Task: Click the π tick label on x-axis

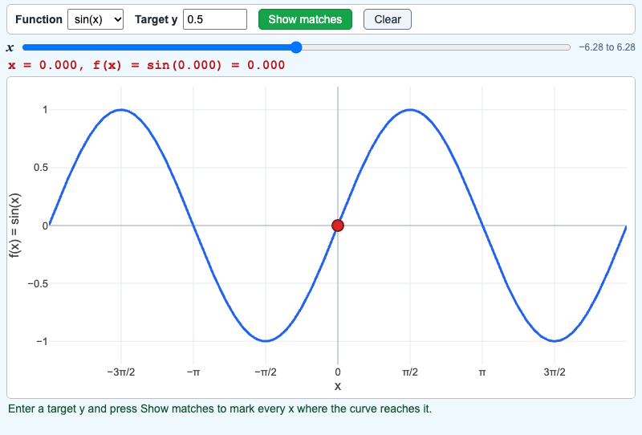Action: point(482,372)
